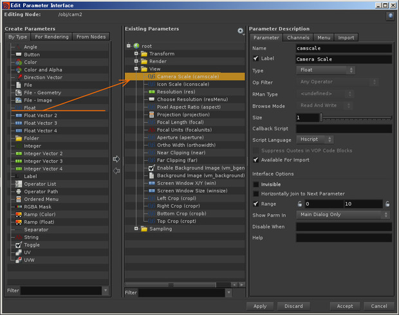Pick the Ramp (Float) type icon
This screenshot has width=399, height=315.
pos(19,222)
